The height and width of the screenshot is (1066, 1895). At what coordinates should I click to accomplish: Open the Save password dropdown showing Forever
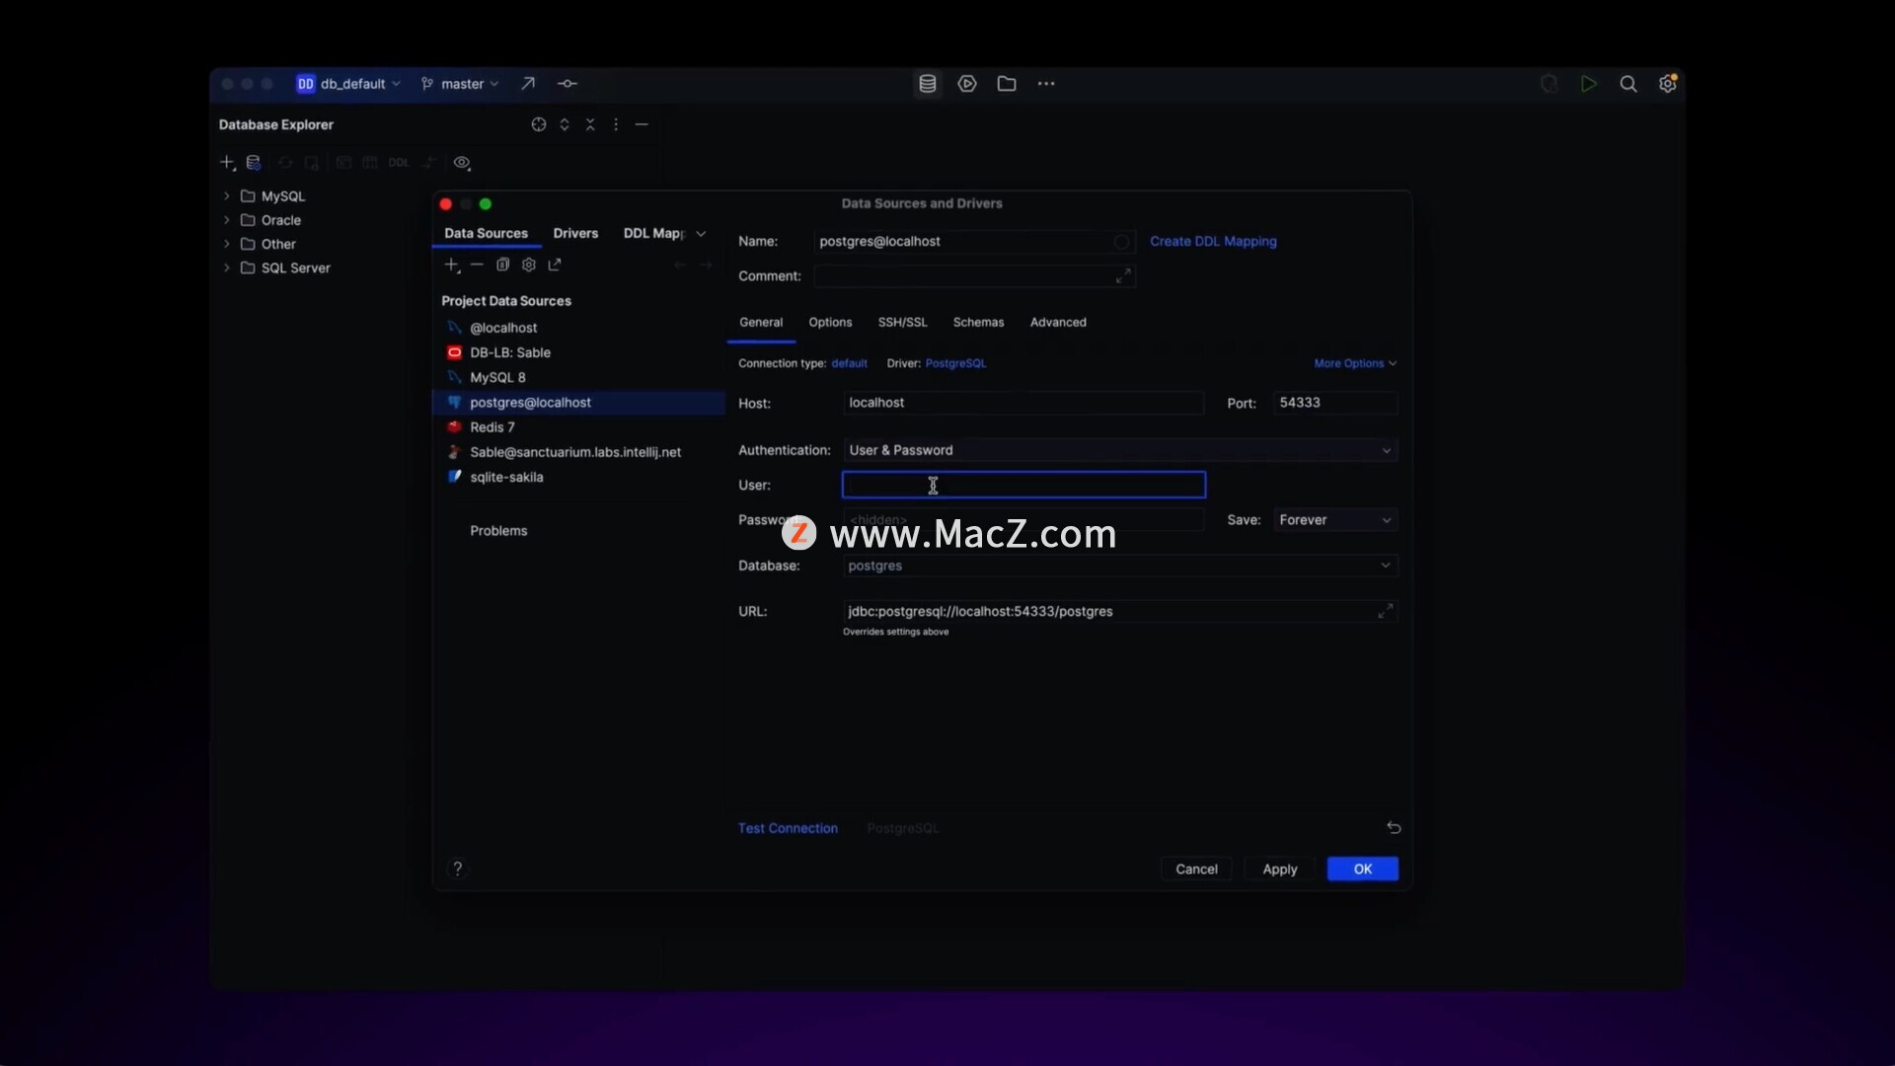tap(1334, 520)
